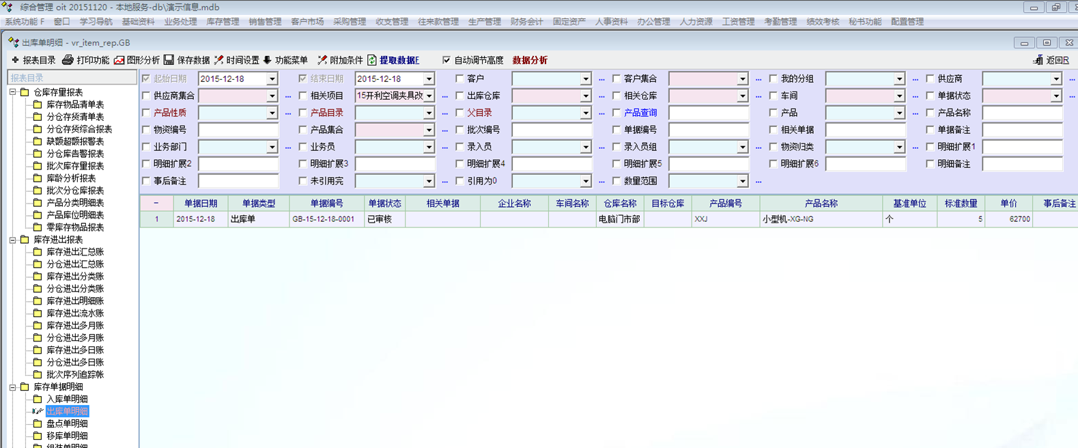
Task: Click the 提取数据 refresh icon
Action: [372, 60]
